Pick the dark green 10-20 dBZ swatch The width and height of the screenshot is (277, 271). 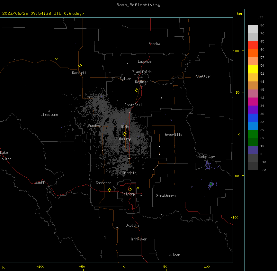click(x=253, y=142)
